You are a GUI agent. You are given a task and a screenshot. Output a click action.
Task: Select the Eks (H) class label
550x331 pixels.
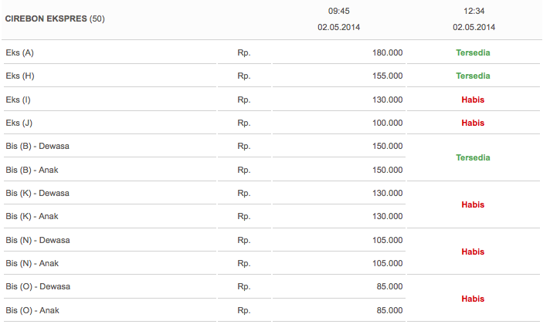point(20,76)
